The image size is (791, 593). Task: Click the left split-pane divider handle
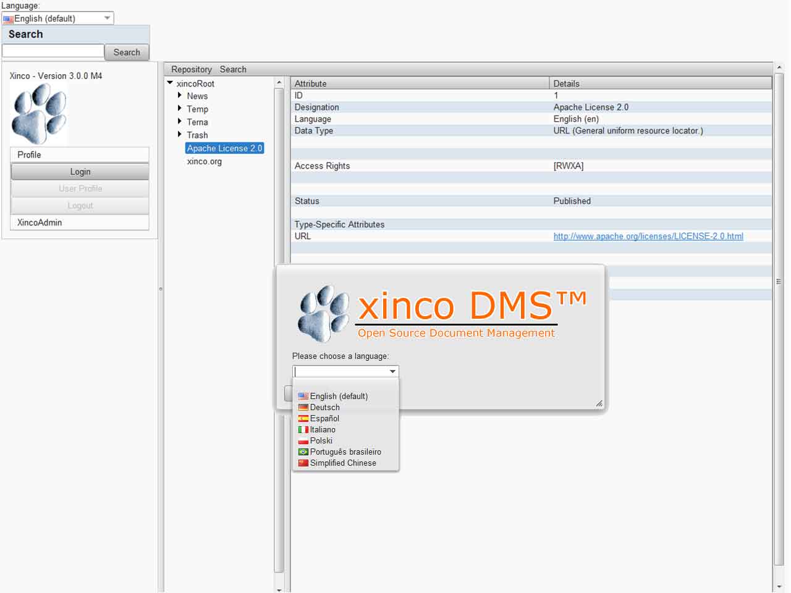tap(161, 288)
